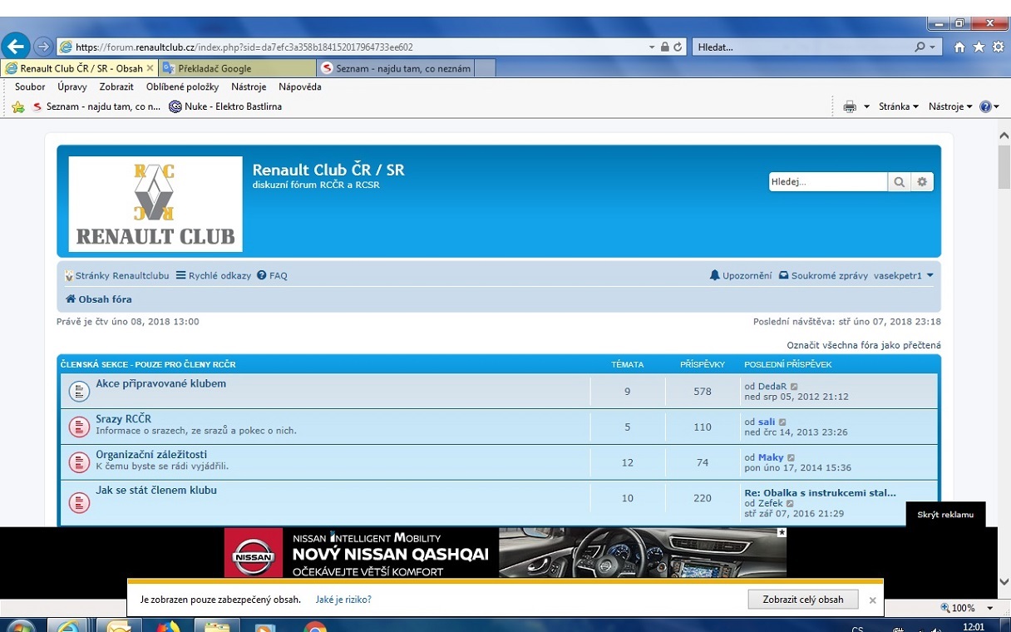Viewport: 1011px width, 632px height.
Task: Open the Rychlé odkazy quick links menu
Action: 213,275
